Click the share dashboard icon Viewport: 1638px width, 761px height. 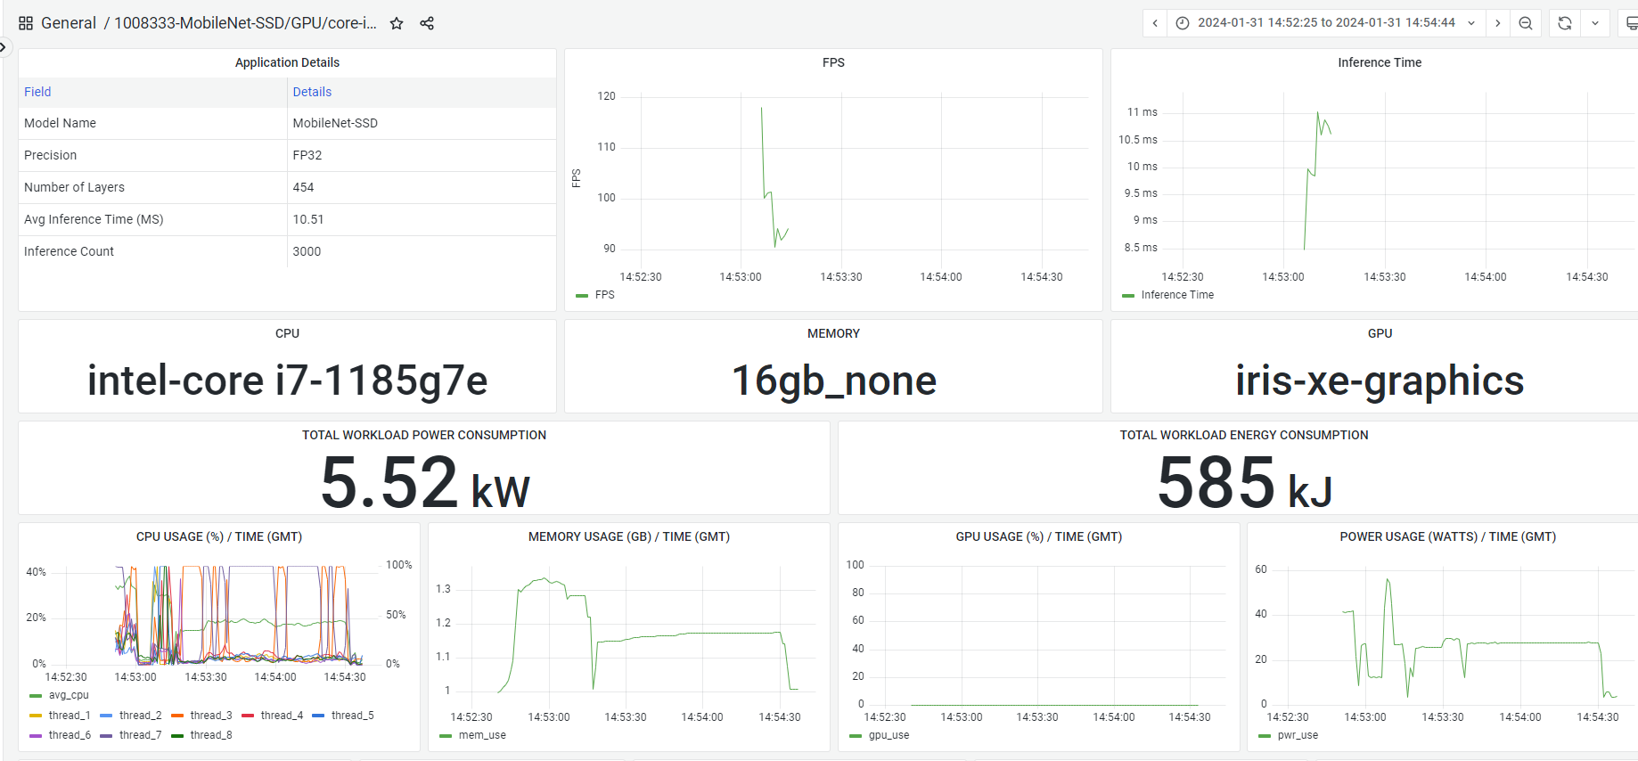pos(427,24)
